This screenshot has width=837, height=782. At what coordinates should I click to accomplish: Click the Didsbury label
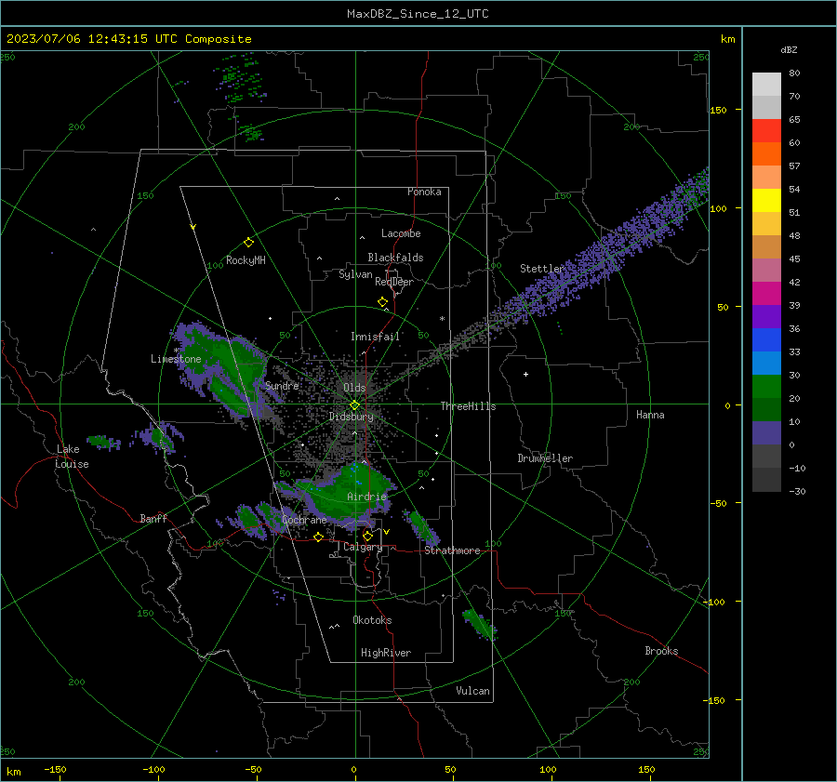tap(352, 417)
